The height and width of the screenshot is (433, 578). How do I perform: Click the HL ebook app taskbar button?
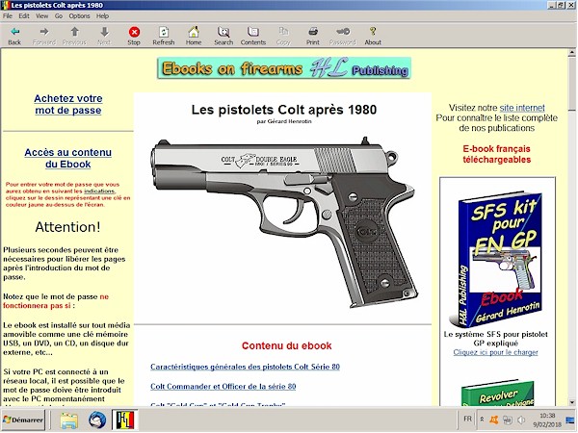(125, 420)
